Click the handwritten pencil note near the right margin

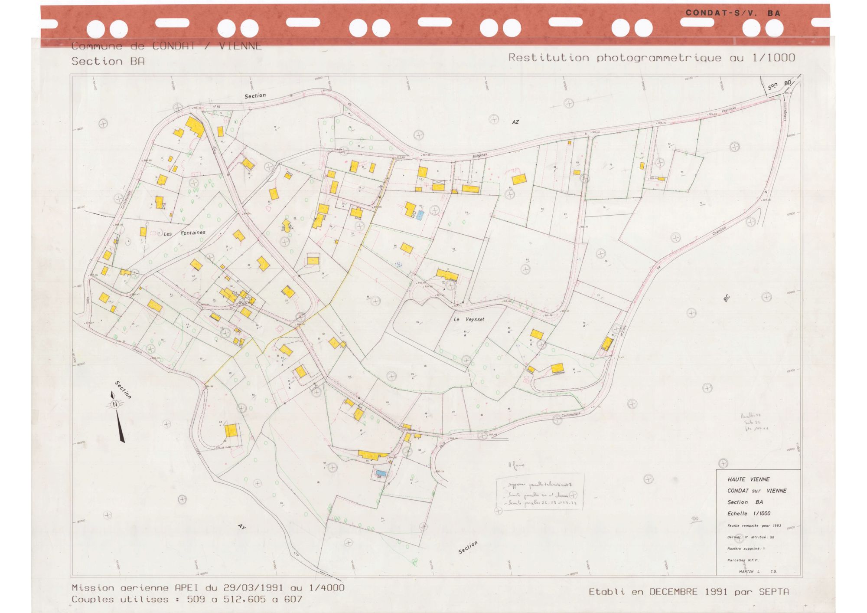(x=754, y=422)
